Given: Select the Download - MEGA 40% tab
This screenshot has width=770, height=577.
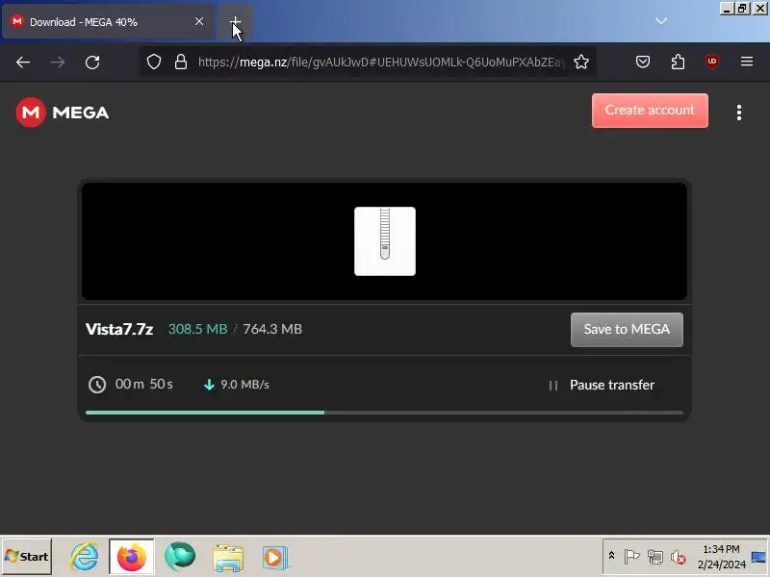Looking at the screenshot, I should (108, 21).
